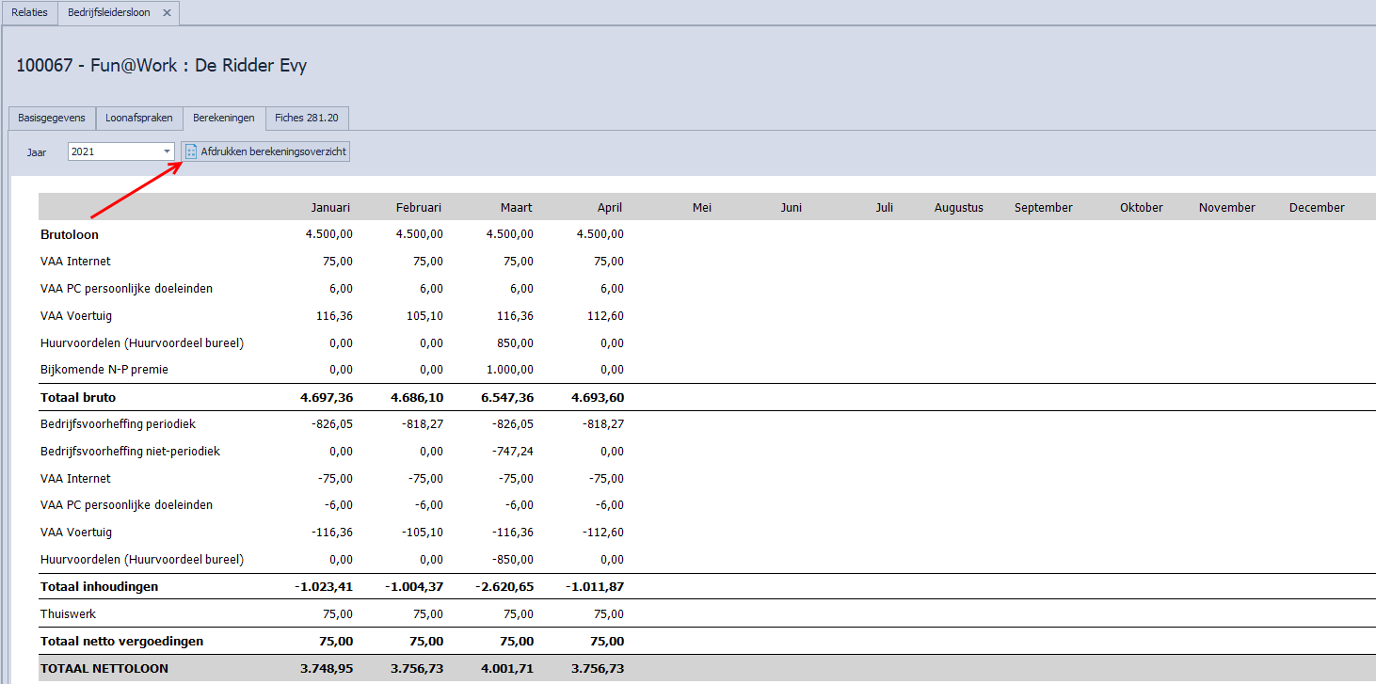Image resolution: width=1376 pixels, height=684 pixels.
Task: Open the Jaar dropdown arrow
Action: [167, 151]
